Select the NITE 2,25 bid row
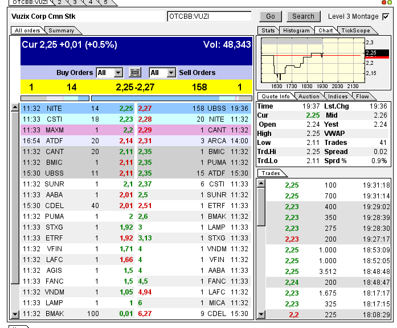Image resolution: width=397 pixels, height=328 pixels. pos(77,108)
